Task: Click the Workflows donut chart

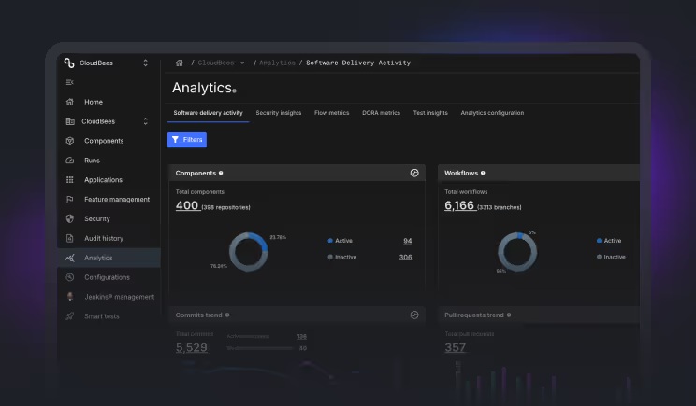Action: point(517,252)
